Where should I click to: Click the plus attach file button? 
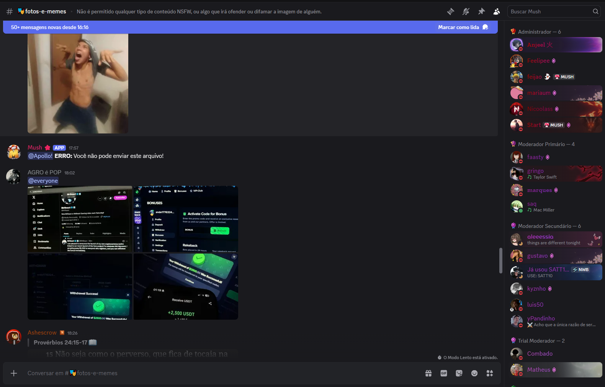click(14, 373)
